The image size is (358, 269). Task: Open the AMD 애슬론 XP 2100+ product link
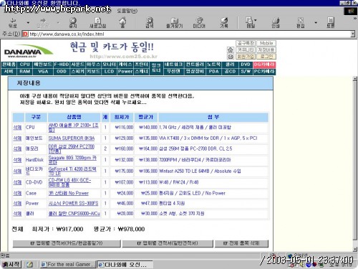point(73,128)
